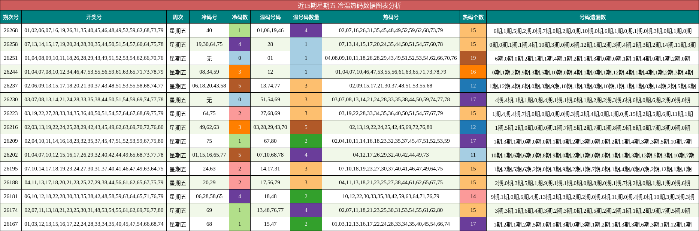The image size is (699, 231).
Task: Select warm numbers 51,54,69
Action: (270, 99)
